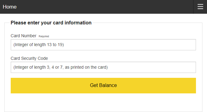Focus the Card Security Code field

click(103, 67)
